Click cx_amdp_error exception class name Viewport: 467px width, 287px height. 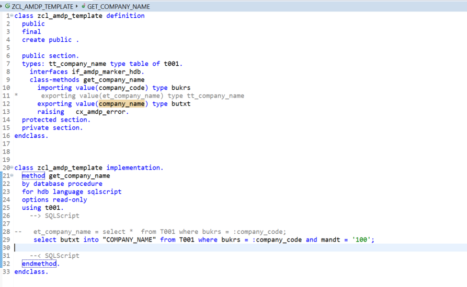100,112
